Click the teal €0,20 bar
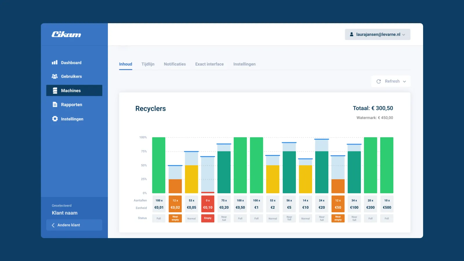Screen dimensions: 464x261 tap(224, 172)
